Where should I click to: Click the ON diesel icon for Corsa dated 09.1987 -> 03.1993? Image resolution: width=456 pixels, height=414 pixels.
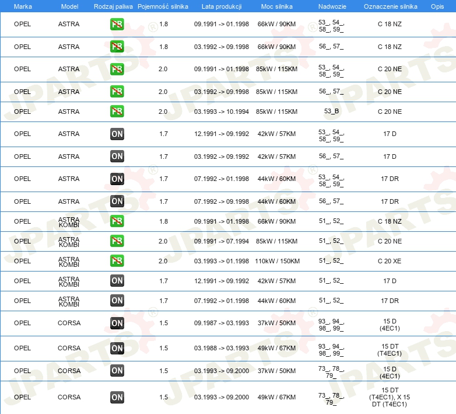click(117, 323)
